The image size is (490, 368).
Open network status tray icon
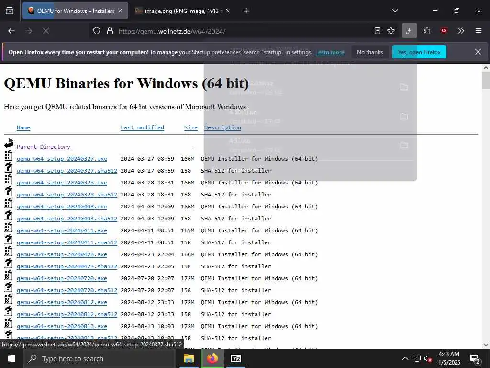coord(417,358)
